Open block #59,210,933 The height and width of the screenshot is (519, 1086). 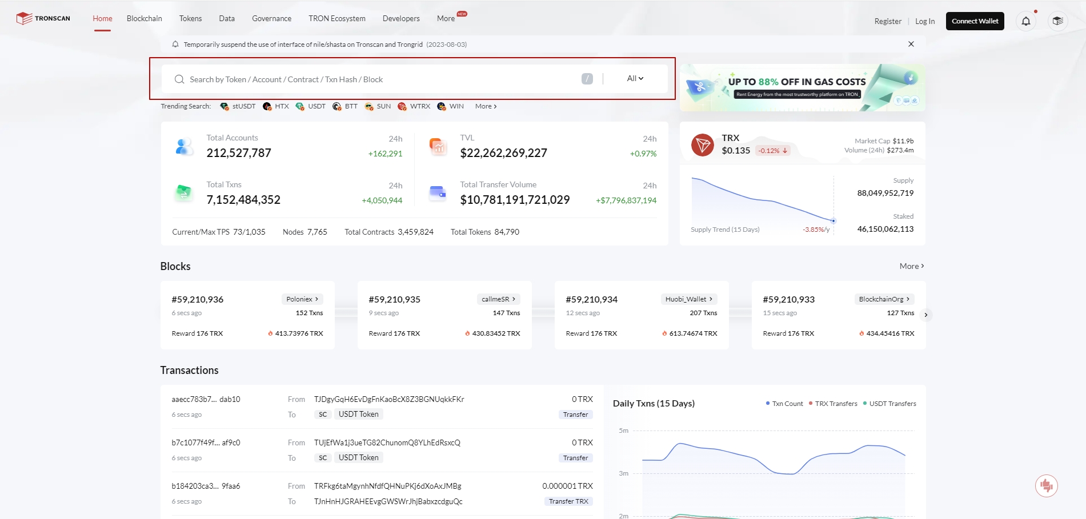[x=789, y=299]
